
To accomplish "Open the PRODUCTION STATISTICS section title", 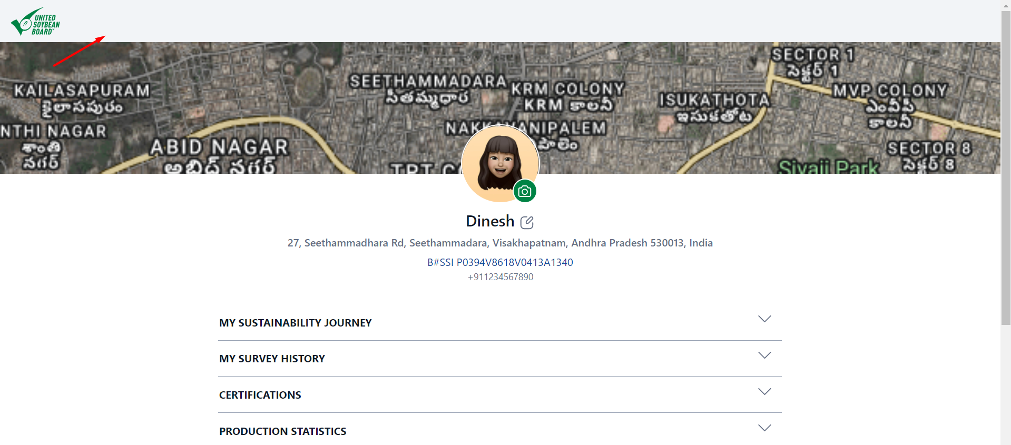I will coord(282,431).
